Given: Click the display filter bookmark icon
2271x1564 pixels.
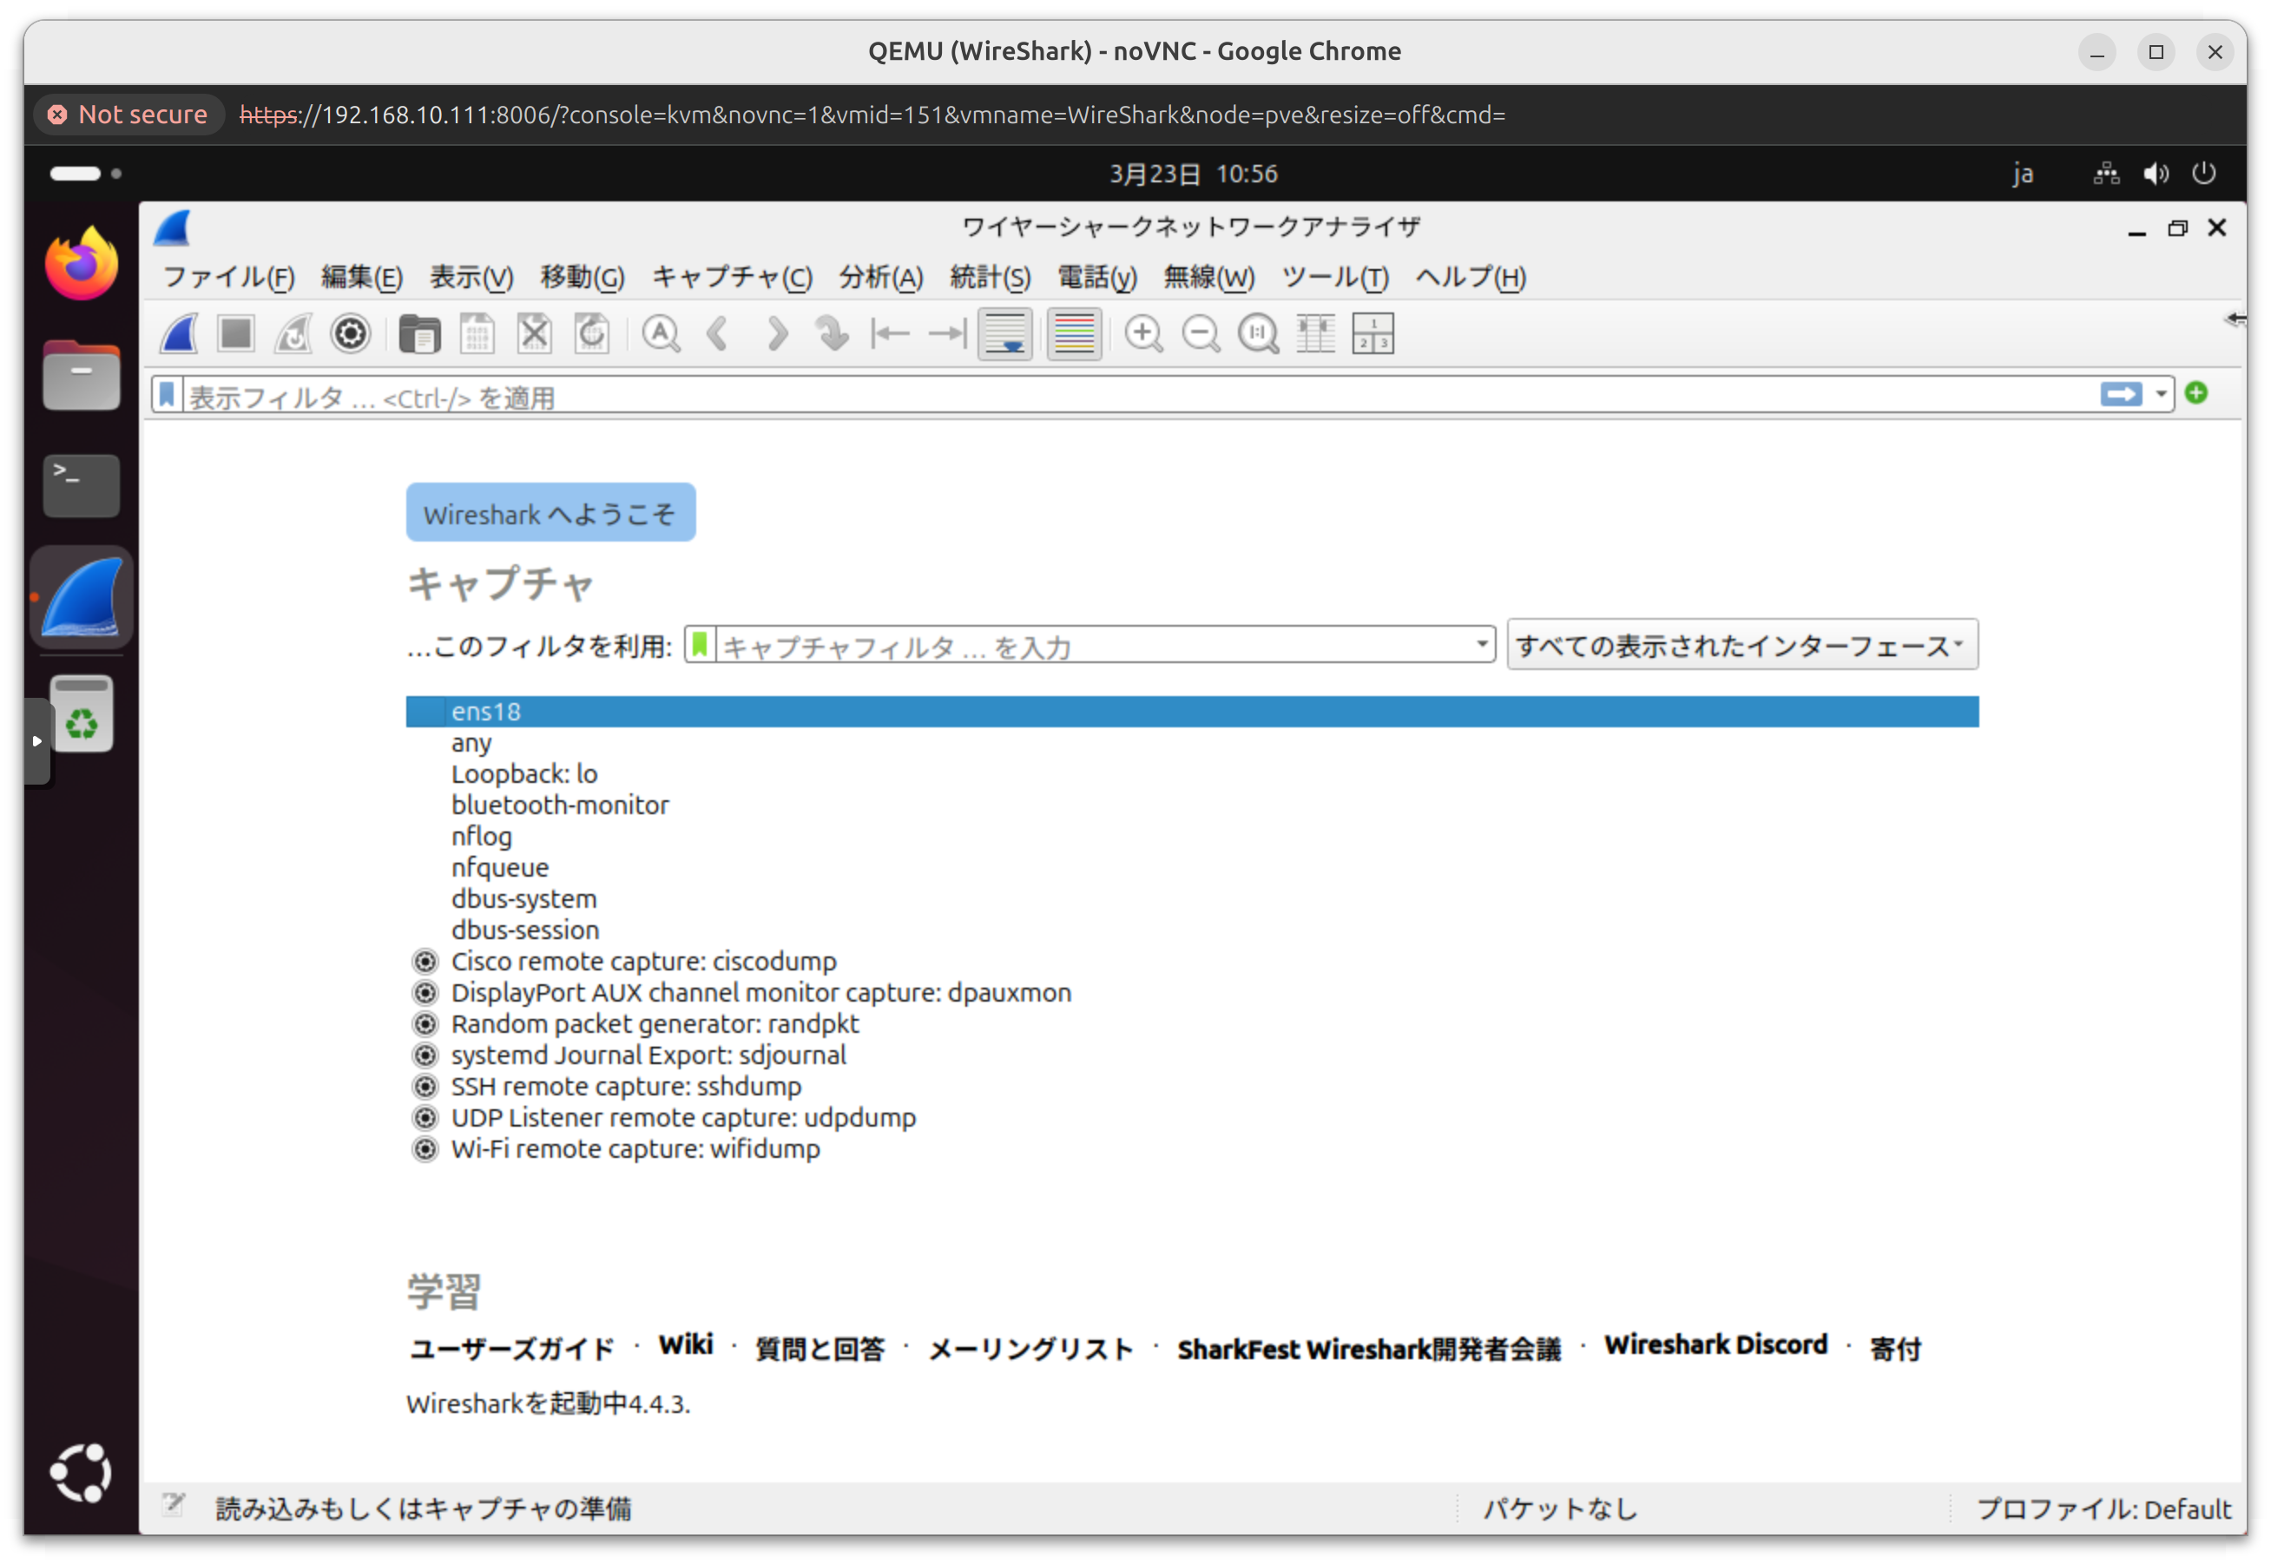Looking at the screenshot, I should point(168,395).
